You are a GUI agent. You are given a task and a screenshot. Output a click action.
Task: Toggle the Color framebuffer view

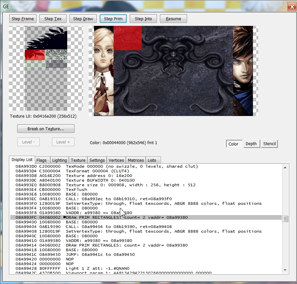(233, 143)
